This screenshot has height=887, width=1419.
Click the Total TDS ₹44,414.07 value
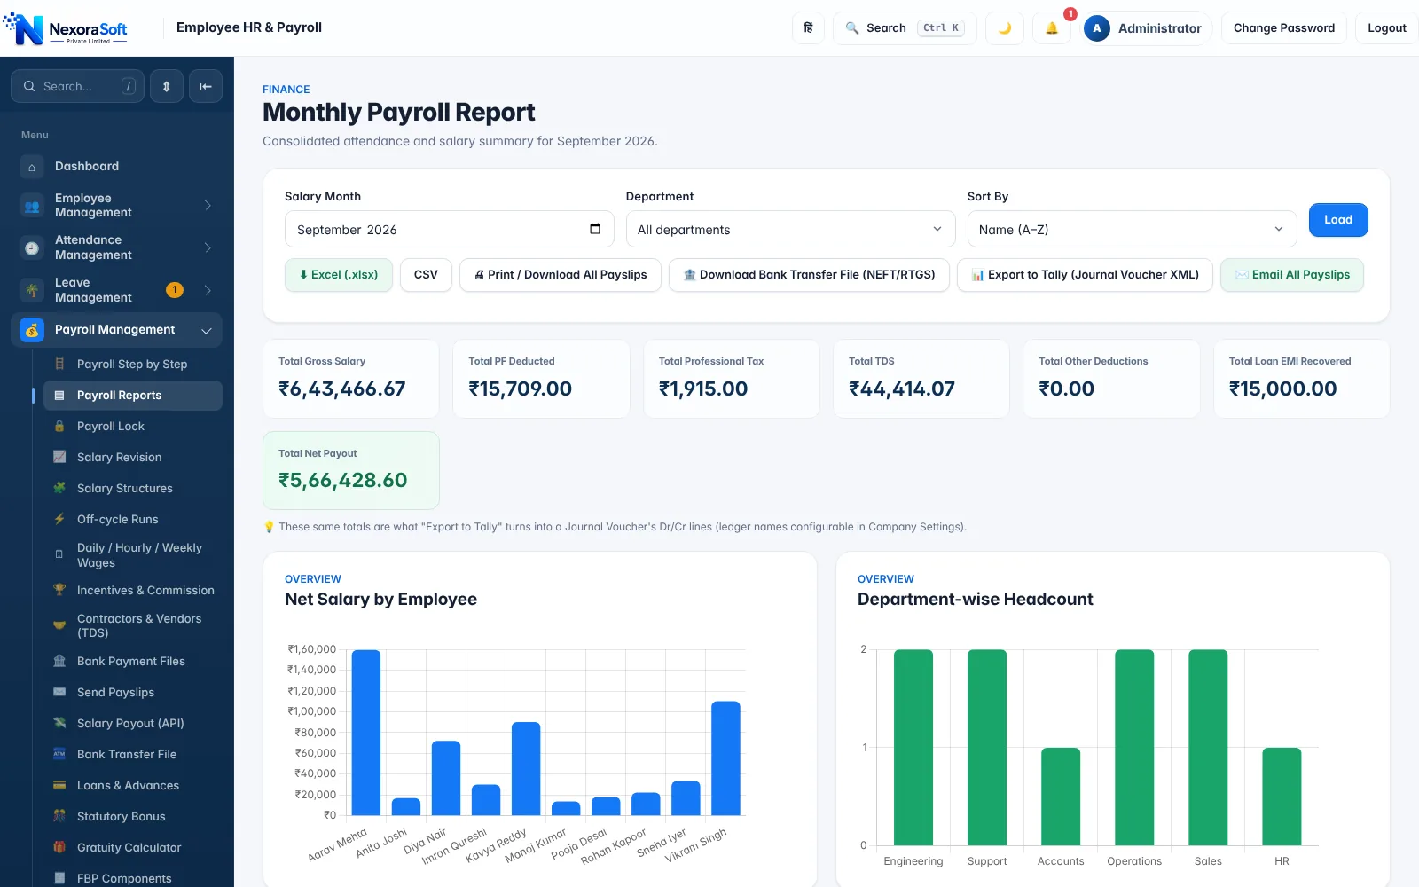coord(902,389)
